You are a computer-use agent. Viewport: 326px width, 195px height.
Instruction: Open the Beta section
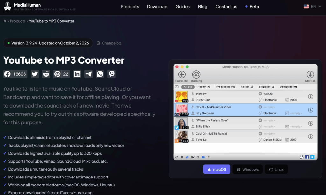pos(252,7)
